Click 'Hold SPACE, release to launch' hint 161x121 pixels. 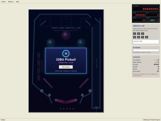tap(142, 52)
